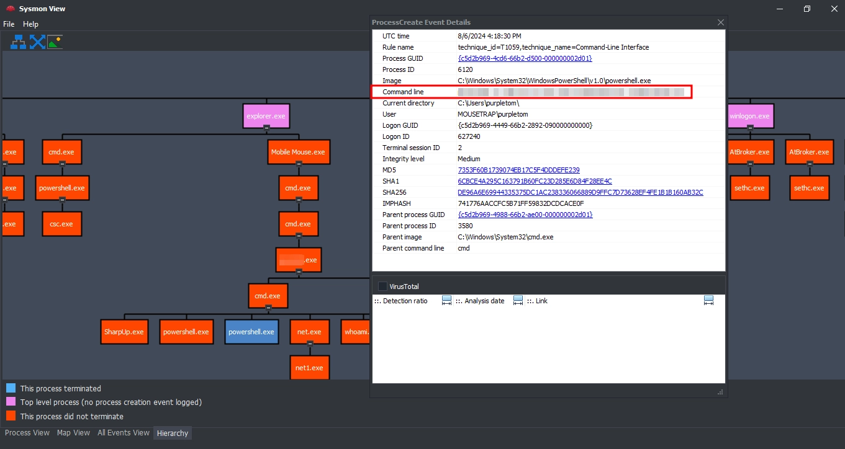Open the Process GUID link

(525, 58)
